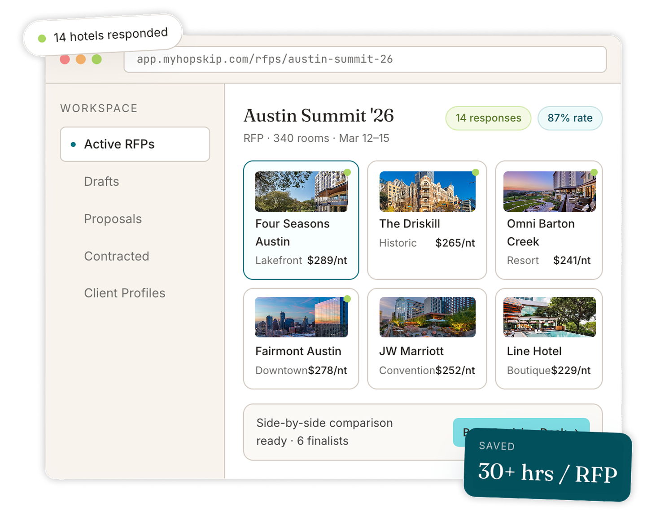Click the Austin Summit '26 title
Image resolution: width=656 pixels, height=524 pixels.
click(319, 116)
